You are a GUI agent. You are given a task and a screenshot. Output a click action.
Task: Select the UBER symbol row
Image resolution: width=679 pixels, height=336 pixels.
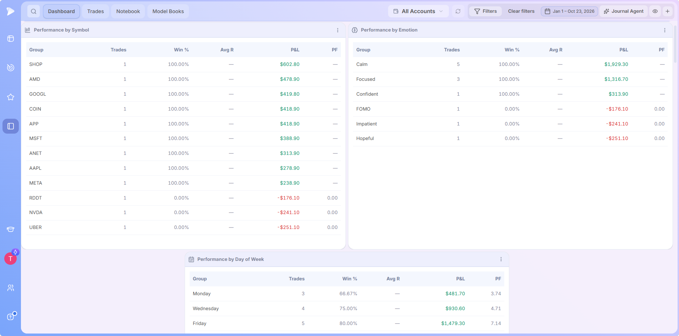[183, 228]
